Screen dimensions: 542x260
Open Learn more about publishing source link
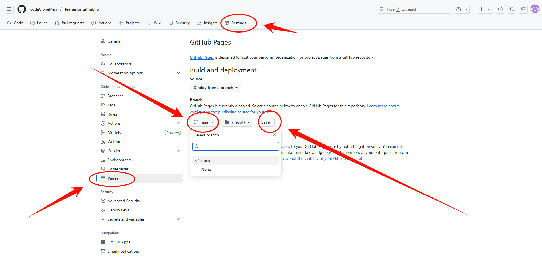[x=383, y=106]
